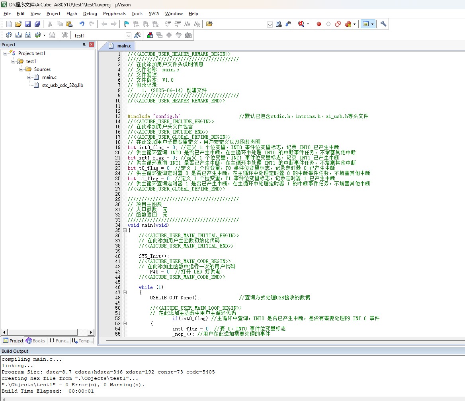Click the Project panel horizontal scrollbar left arrow

point(4,332)
